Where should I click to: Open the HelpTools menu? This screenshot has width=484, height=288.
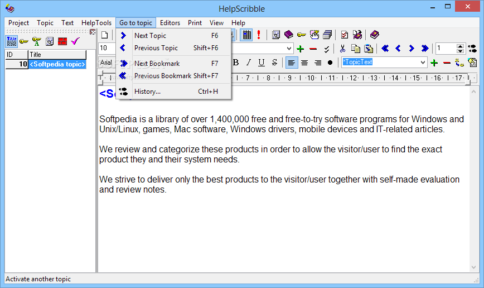coord(96,23)
